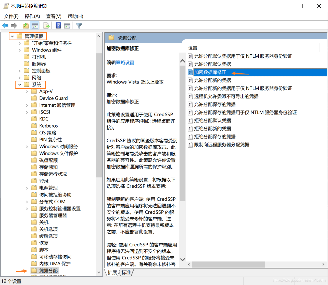Open the 操作(A) menu
This screenshot has width=328, height=285.
point(32,16)
